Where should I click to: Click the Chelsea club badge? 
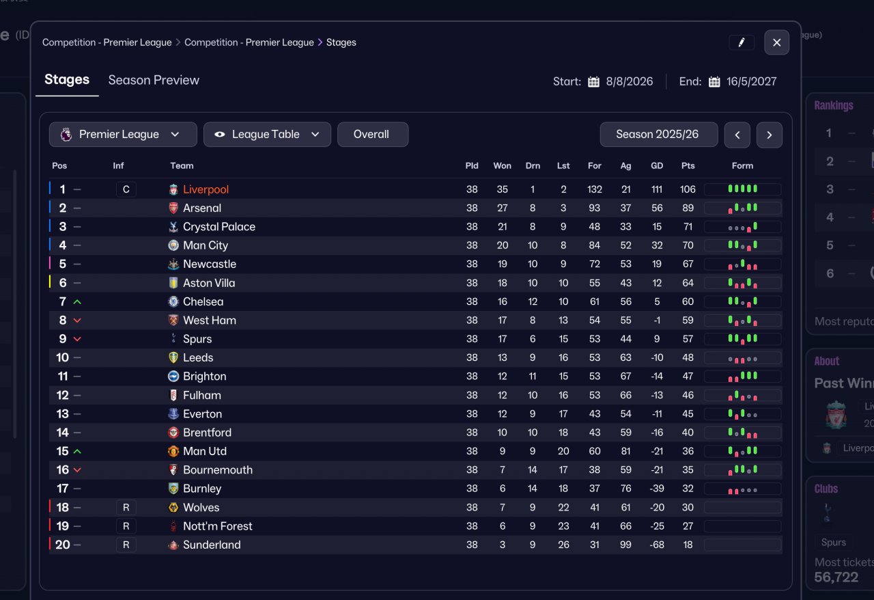tap(173, 301)
